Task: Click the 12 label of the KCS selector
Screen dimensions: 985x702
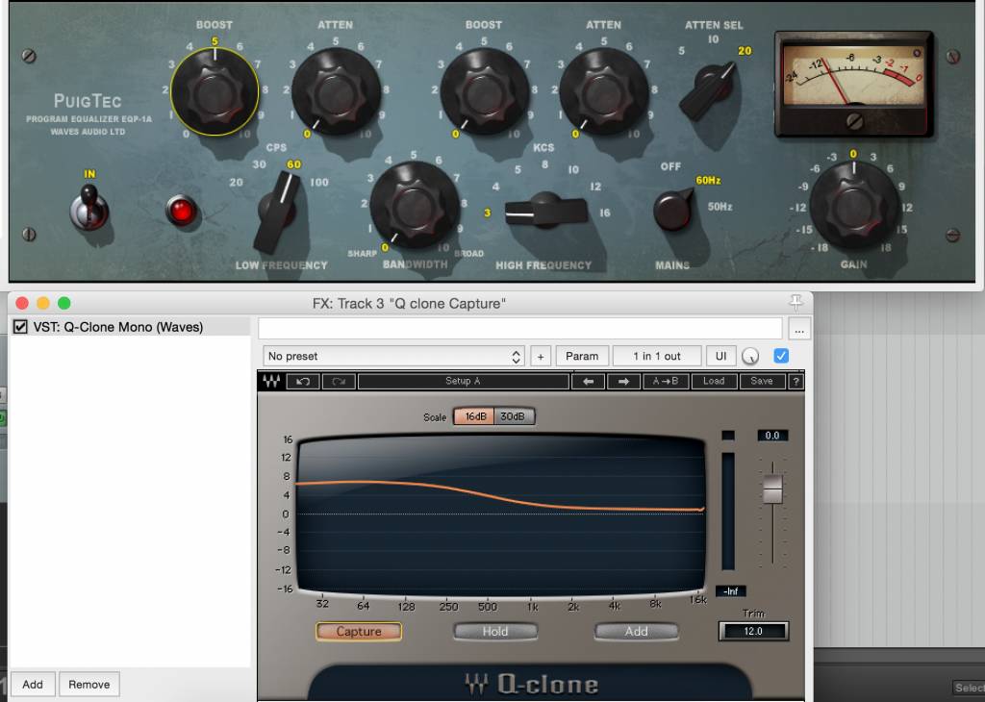Action: [594, 187]
